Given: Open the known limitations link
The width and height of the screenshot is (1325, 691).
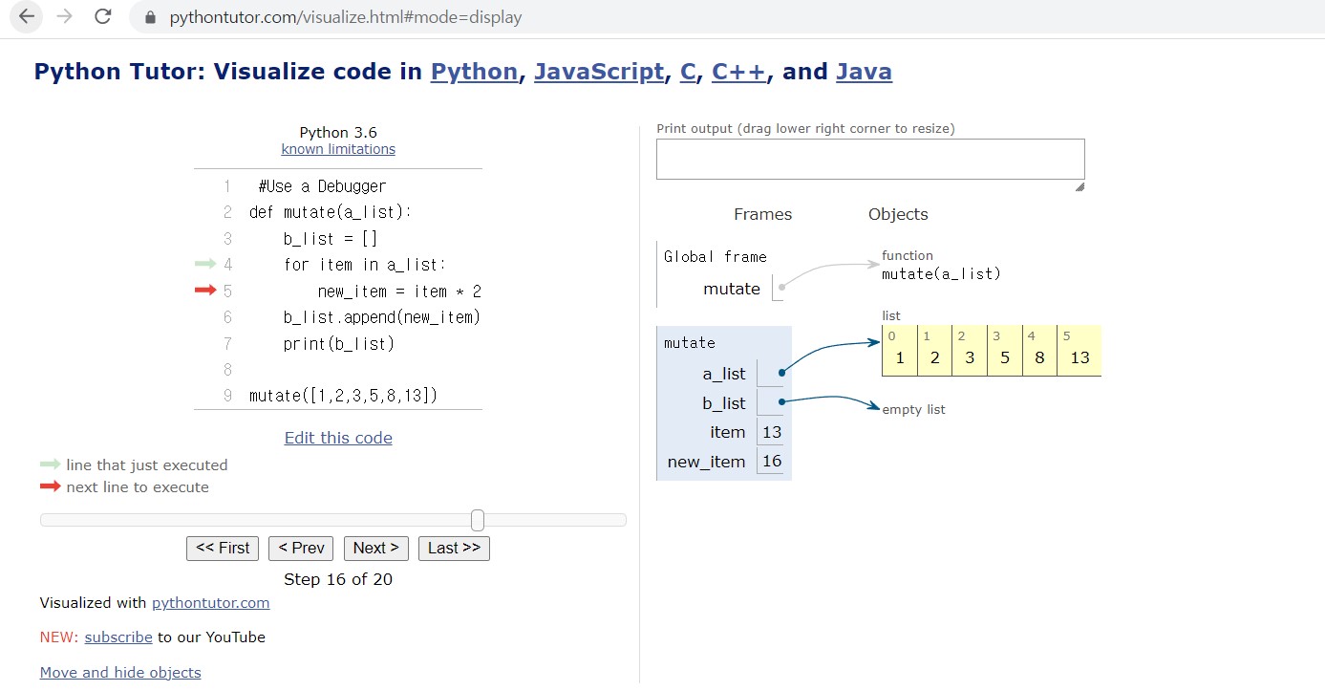Looking at the screenshot, I should pos(338,149).
